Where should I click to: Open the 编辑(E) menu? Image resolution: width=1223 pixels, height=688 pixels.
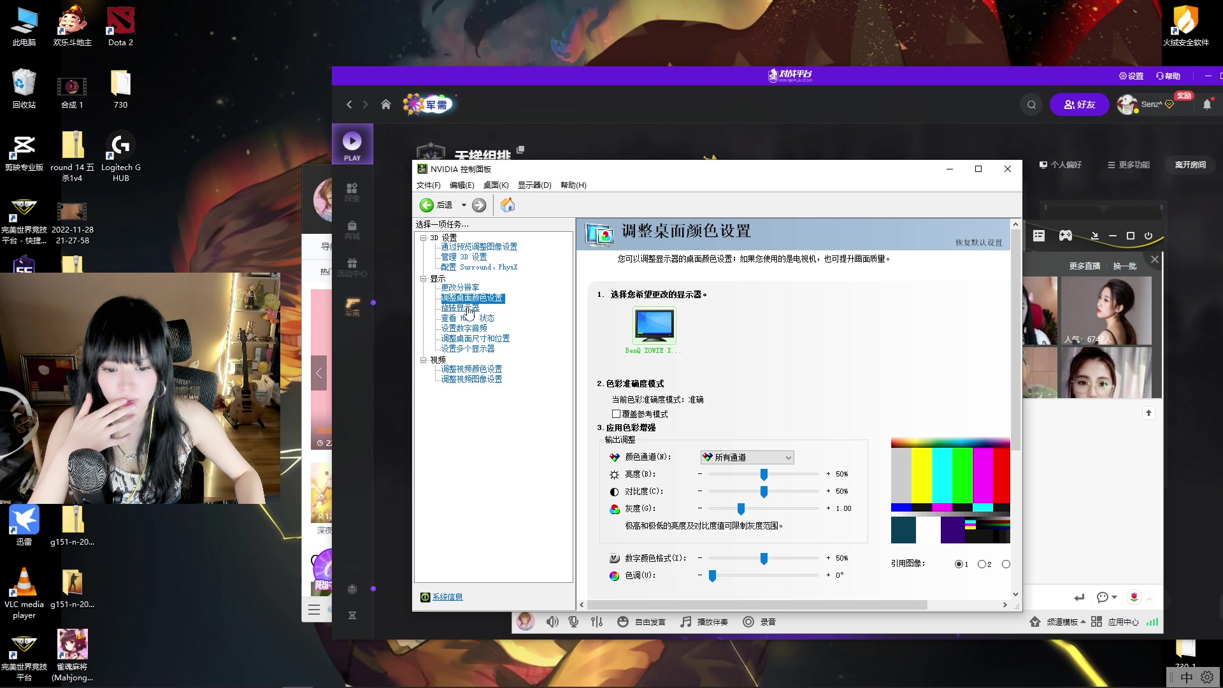pyautogui.click(x=462, y=185)
